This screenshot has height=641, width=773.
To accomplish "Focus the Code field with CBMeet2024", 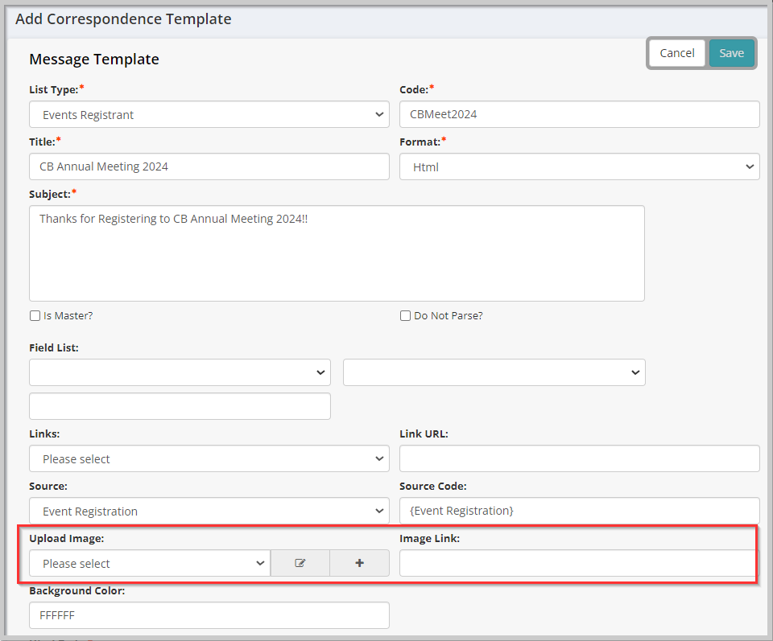I will coord(579,114).
